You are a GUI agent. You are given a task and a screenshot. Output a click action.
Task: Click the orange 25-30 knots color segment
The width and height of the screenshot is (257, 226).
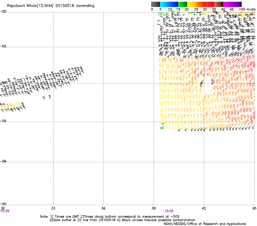click(201, 4)
